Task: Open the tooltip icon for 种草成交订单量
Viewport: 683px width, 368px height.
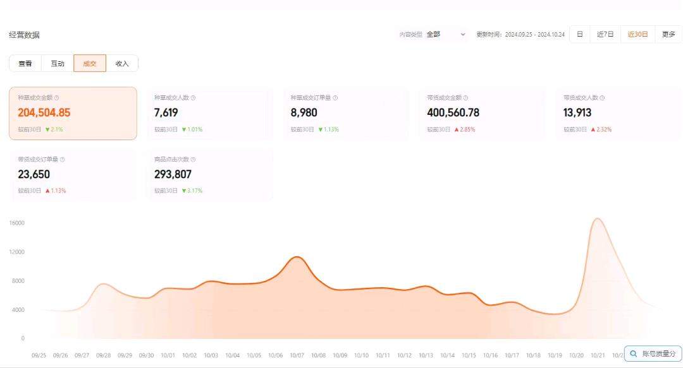Action: [335, 98]
